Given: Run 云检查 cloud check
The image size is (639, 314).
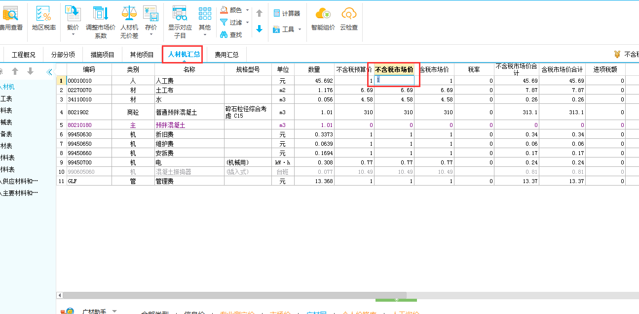Looking at the screenshot, I should pos(349,19).
